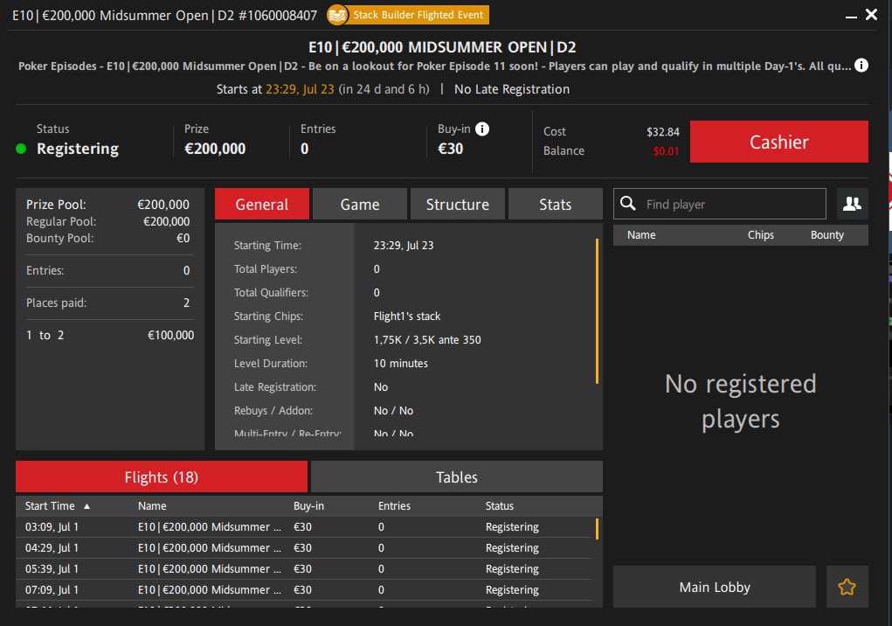Sort player list by Chips column
Screen dimensions: 892x626
[760, 234]
